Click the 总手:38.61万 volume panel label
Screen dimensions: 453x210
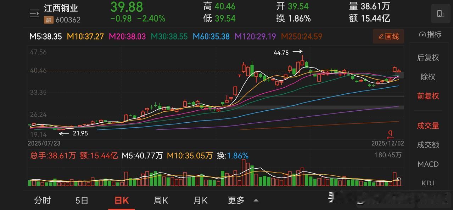pyautogui.click(x=53, y=156)
